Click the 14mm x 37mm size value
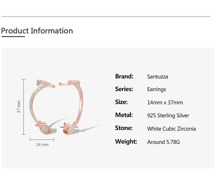216x184 pixels. point(165,102)
